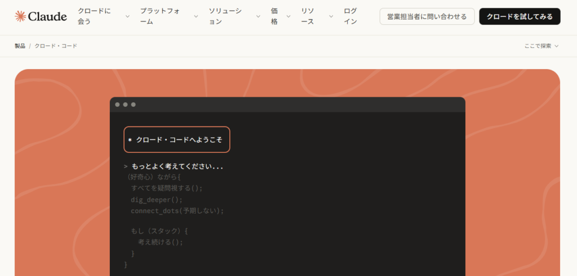This screenshot has width=577, height=276.
Task: Open the プラットフォーム dropdown arrow
Action: pyautogui.click(x=196, y=16)
